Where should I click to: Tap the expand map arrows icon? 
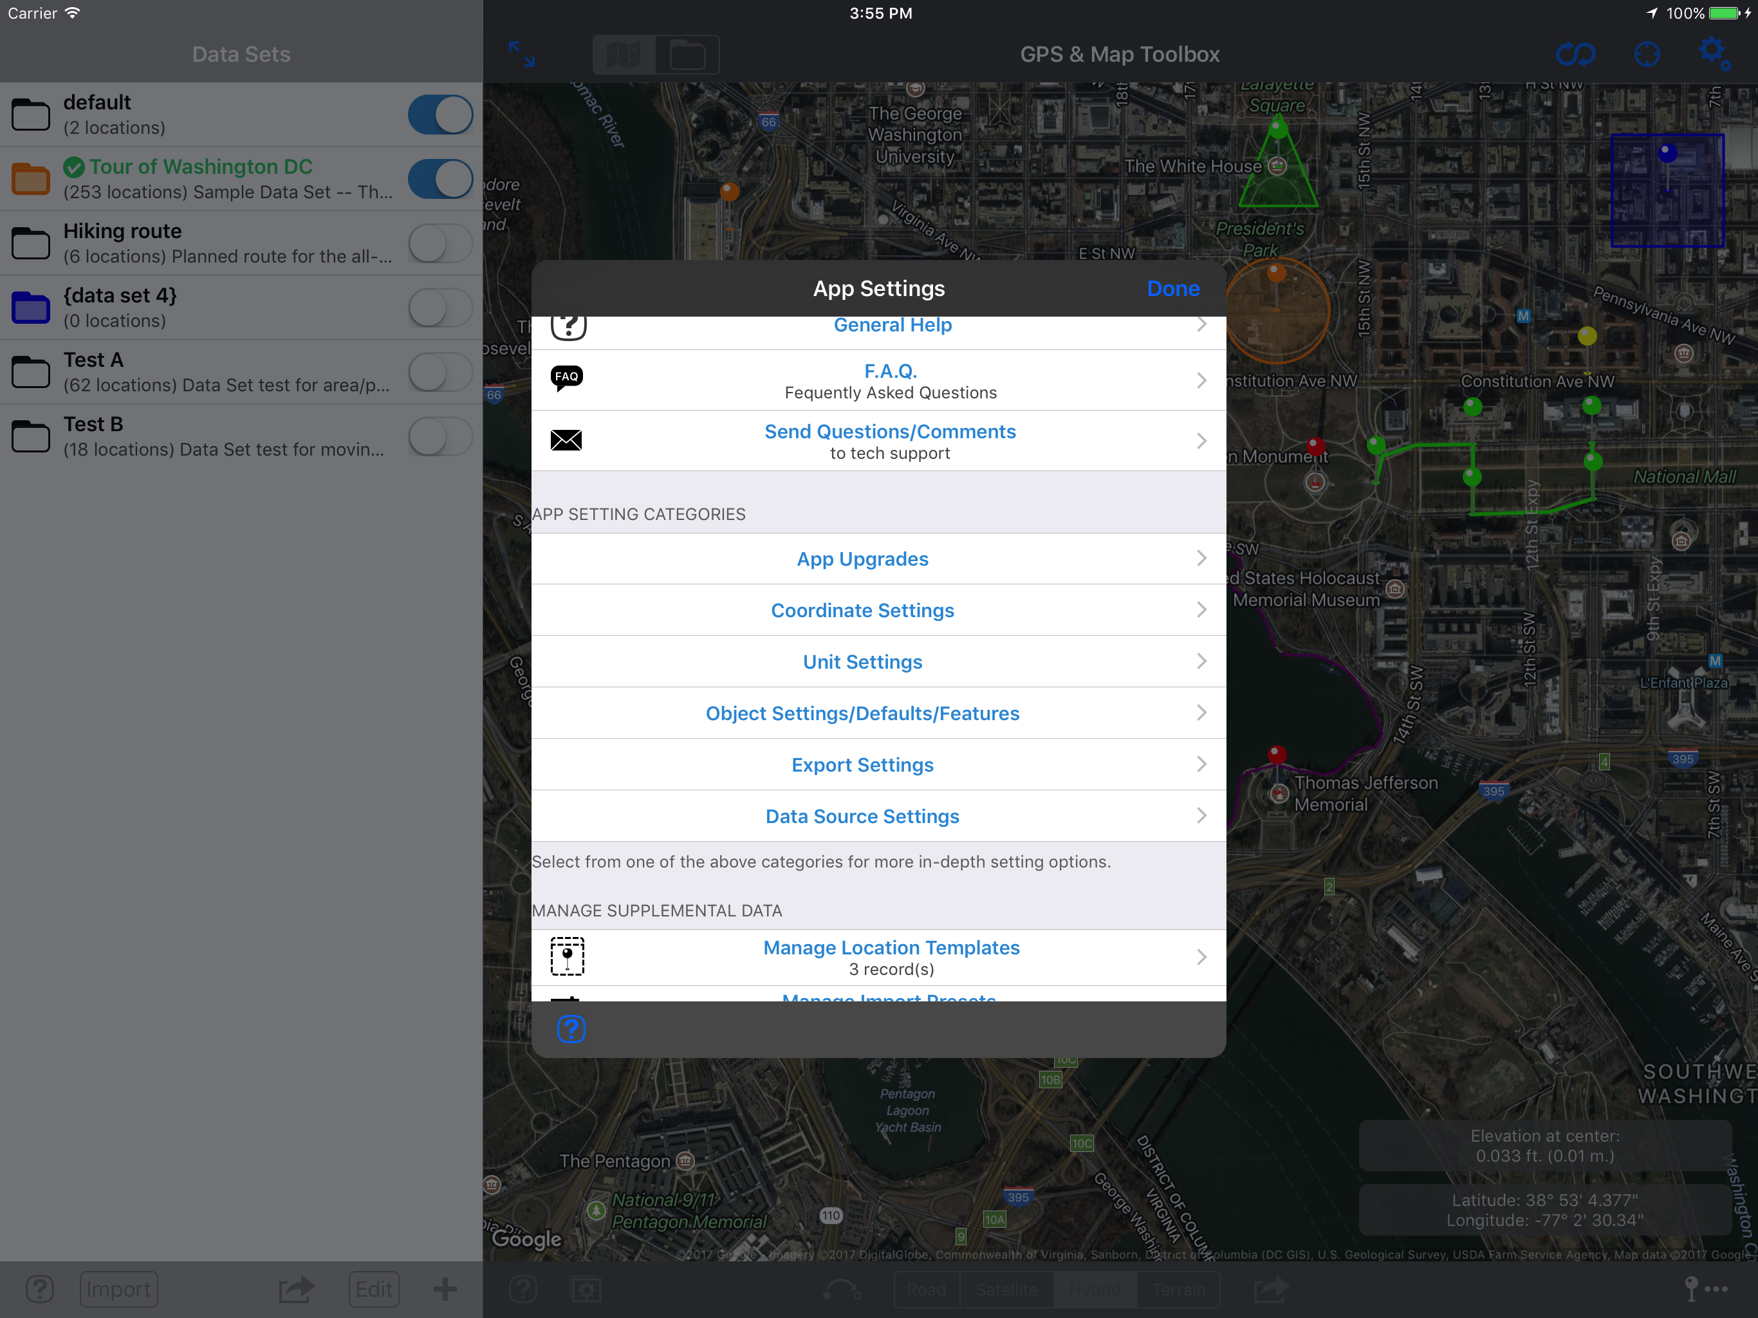521,54
